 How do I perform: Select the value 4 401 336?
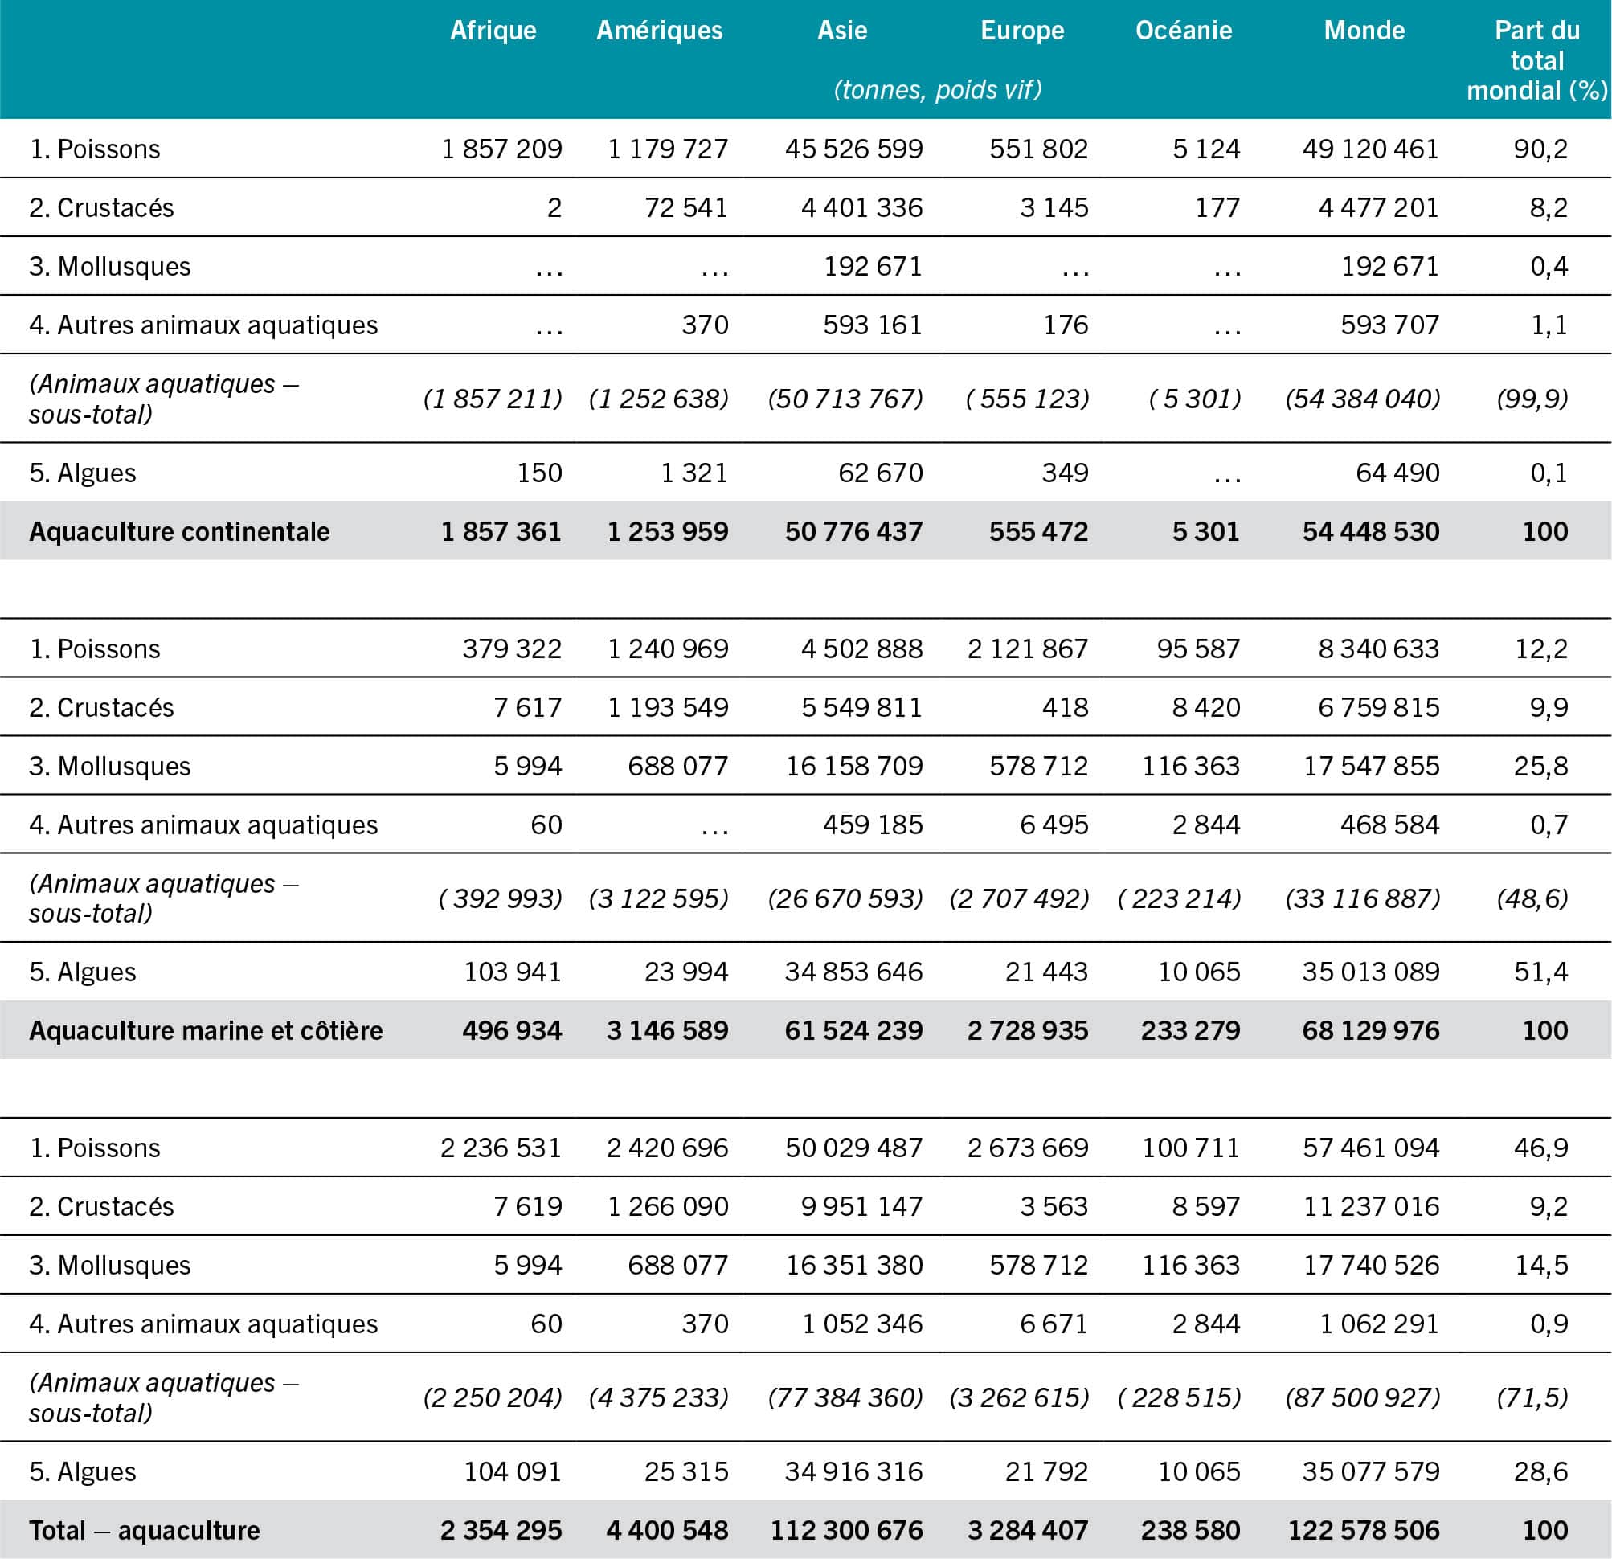(862, 207)
